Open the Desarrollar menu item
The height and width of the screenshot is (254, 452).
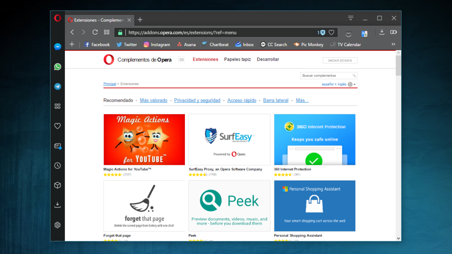pos(269,59)
